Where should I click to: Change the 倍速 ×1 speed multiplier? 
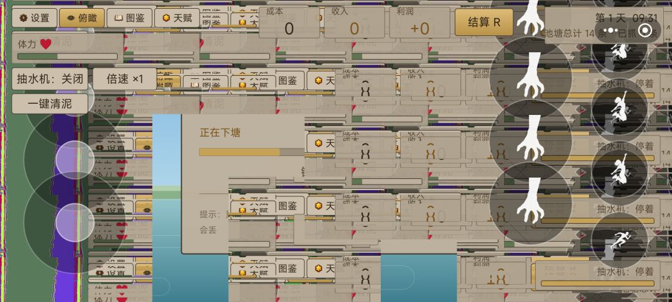tap(124, 79)
